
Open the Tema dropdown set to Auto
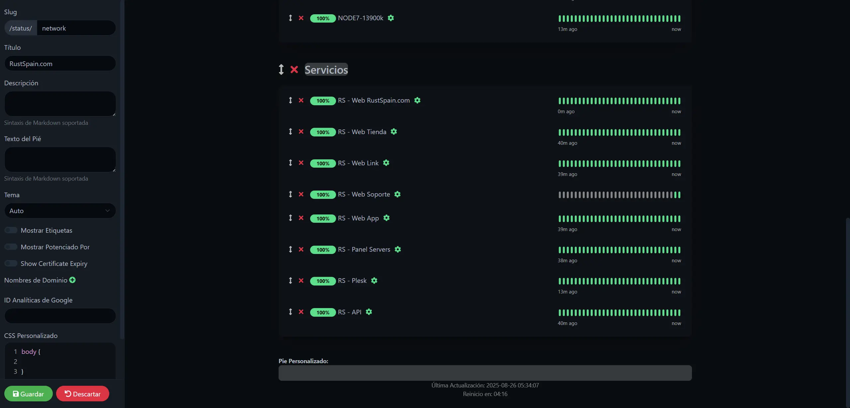point(60,211)
